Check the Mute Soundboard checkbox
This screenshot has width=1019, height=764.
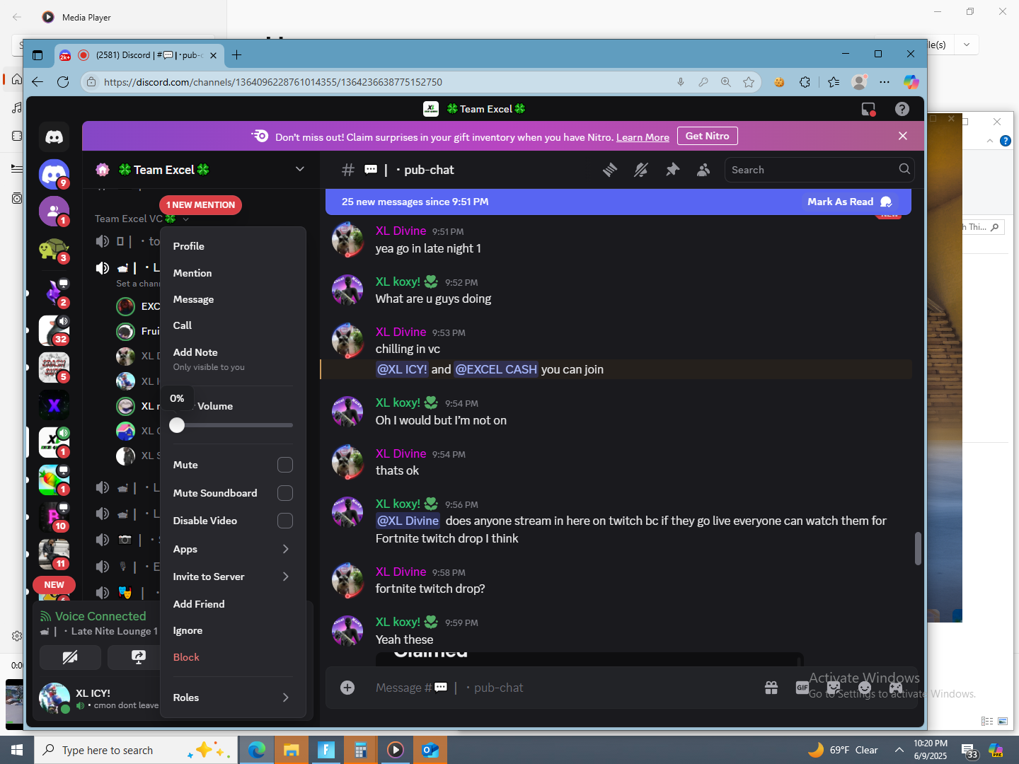click(x=285, y=493)
